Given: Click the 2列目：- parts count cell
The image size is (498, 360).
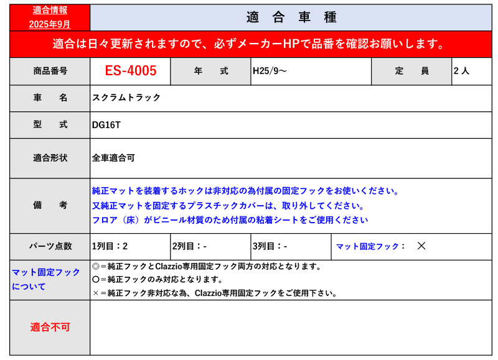Looking at the screenshot, I should pyautogui.click(x=189, y=246).
